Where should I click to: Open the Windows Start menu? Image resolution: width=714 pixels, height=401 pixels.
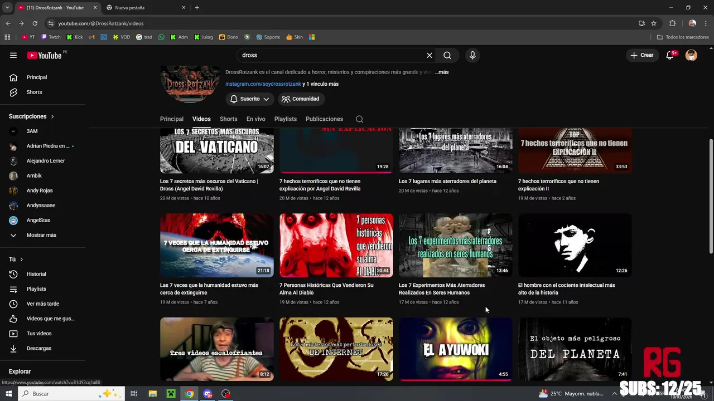(8, 394)
